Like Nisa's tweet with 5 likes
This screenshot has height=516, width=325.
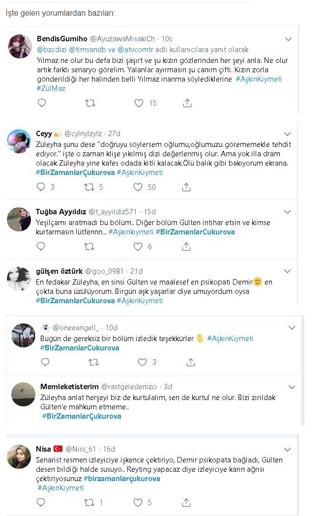[x=139, y=503]
